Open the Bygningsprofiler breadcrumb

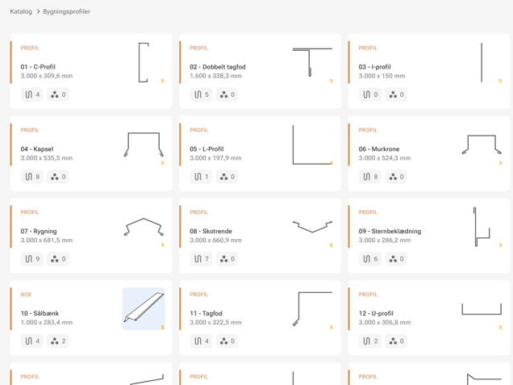66,11
